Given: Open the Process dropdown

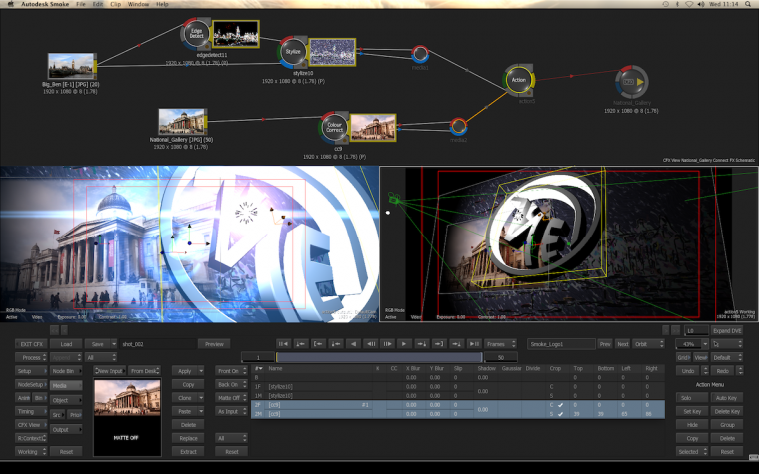Looking at the screenshot, I should coord(32,358).
